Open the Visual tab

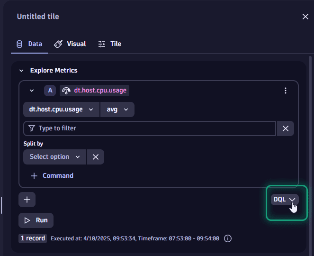(x=70, y=44)
